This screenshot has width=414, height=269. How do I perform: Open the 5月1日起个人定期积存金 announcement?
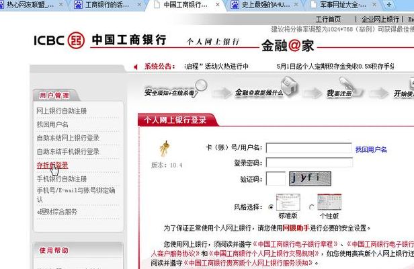click(335, 67)
